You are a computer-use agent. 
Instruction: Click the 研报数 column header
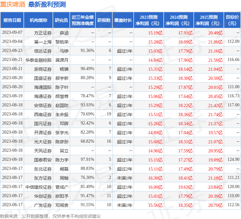(104, 20)
